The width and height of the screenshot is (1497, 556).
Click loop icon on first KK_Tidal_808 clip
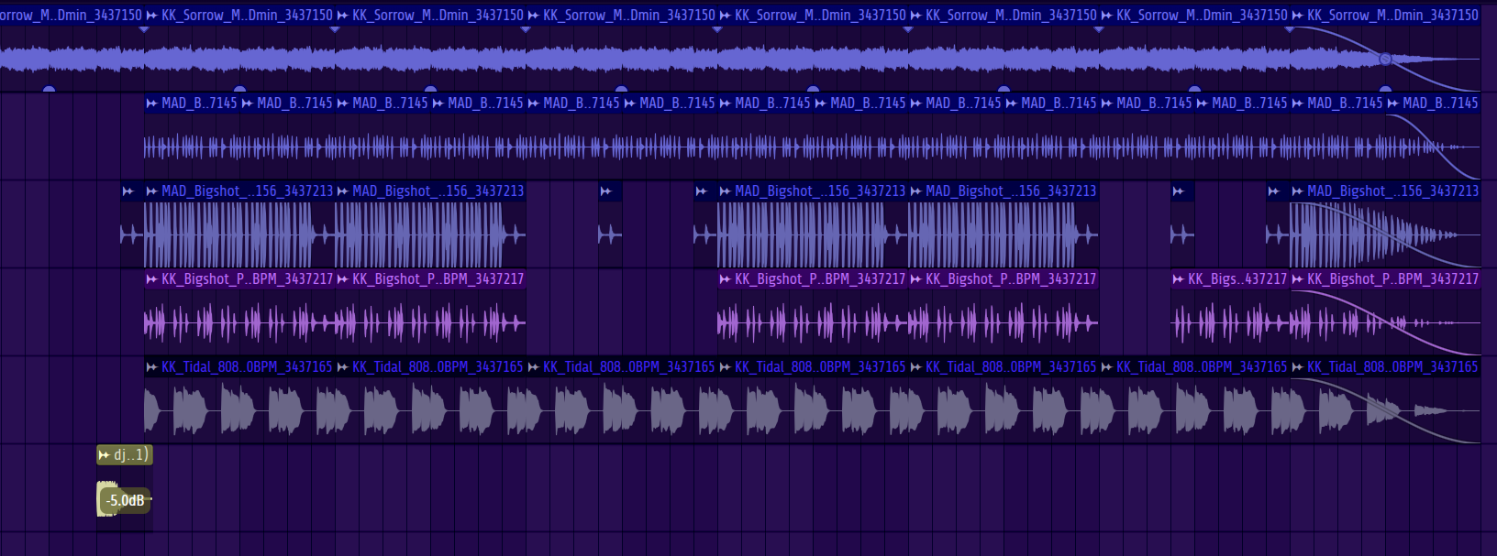pyautogui.click(x=151, y=366)
